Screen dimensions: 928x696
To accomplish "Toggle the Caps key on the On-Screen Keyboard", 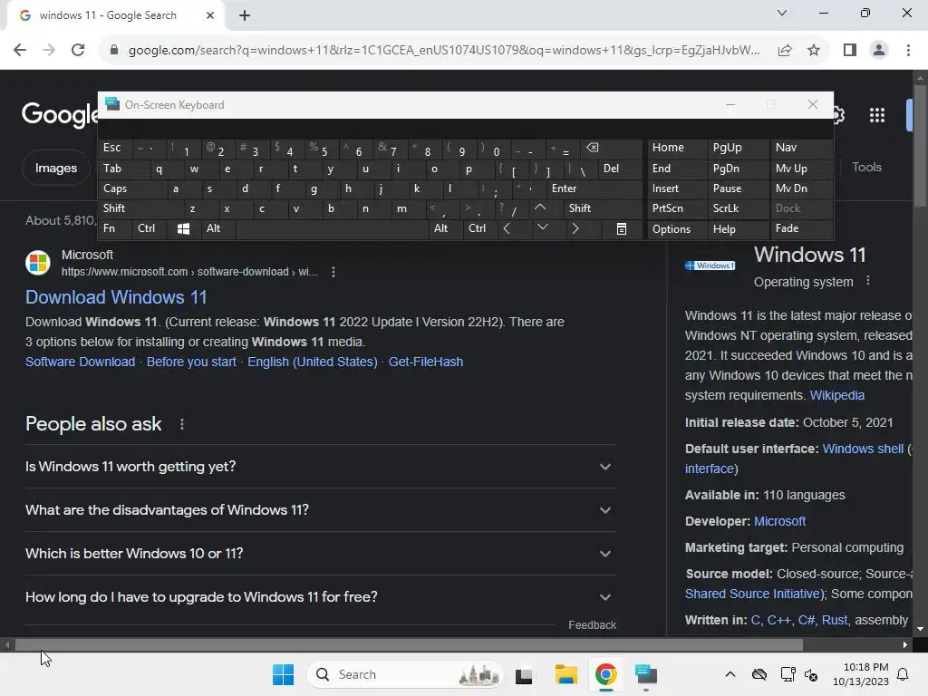I will (131, 188).
